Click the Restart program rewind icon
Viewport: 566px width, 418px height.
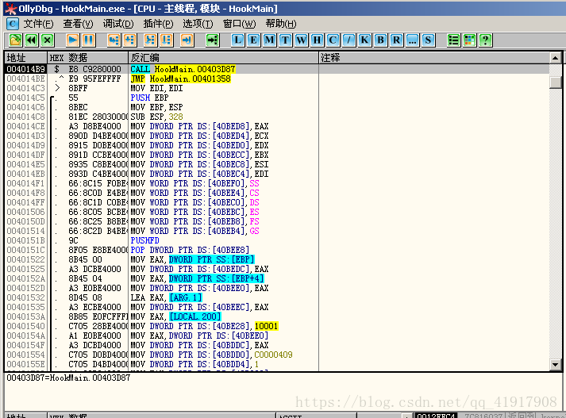tap(32, 40)
